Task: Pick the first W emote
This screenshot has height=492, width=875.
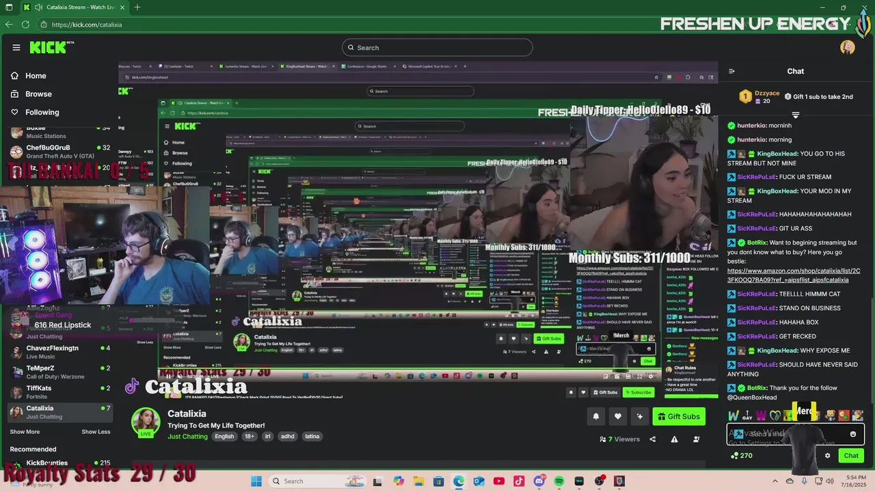Action: (x=733, y=415)
